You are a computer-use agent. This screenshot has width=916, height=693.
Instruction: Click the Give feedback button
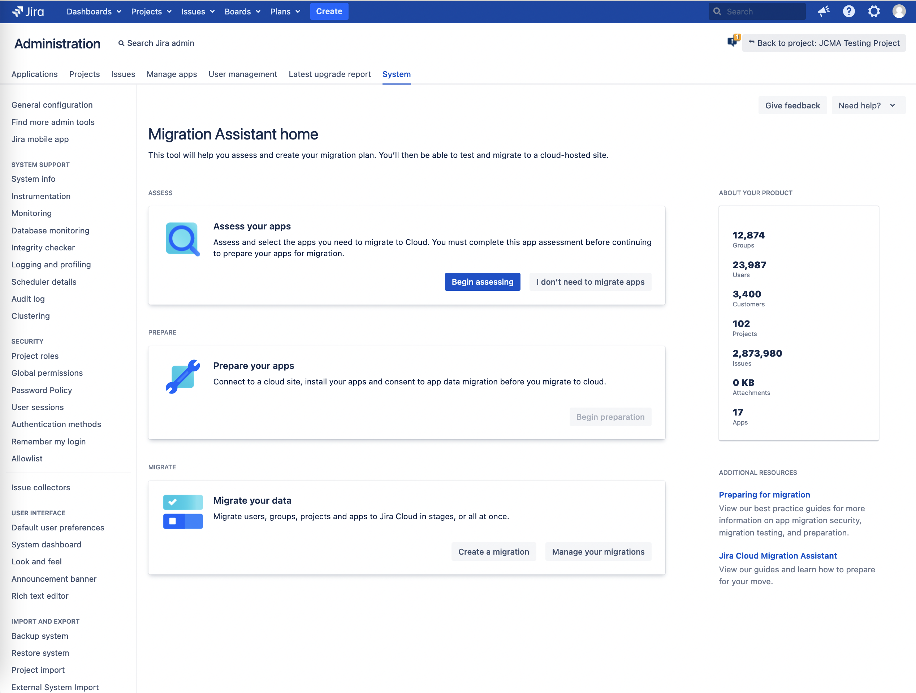click(x=793, y=106)
